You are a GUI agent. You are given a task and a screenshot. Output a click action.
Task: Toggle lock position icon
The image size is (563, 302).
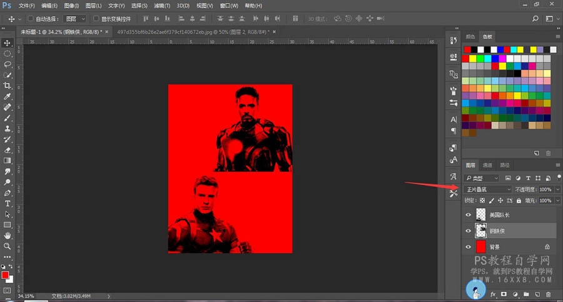coord(500,200)
